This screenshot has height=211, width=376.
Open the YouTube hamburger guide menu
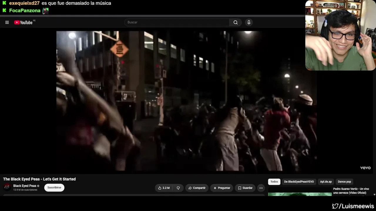(x=7, y=23)
